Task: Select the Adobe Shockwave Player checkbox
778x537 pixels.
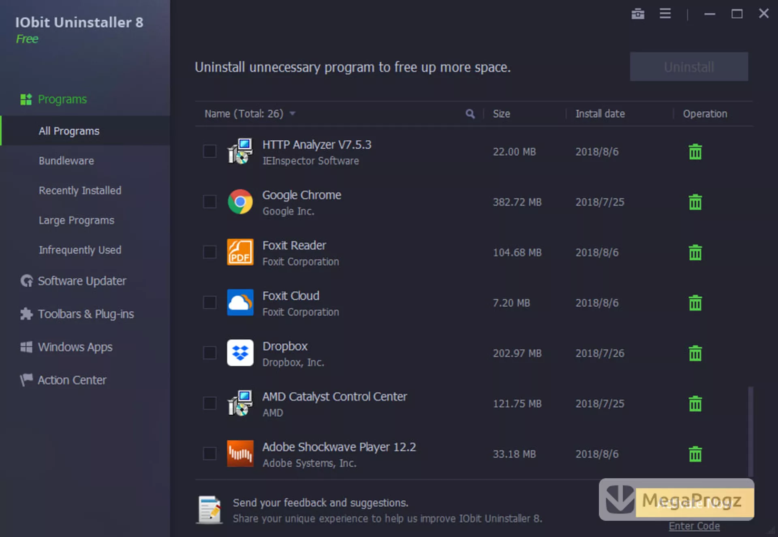Action: 209,454
